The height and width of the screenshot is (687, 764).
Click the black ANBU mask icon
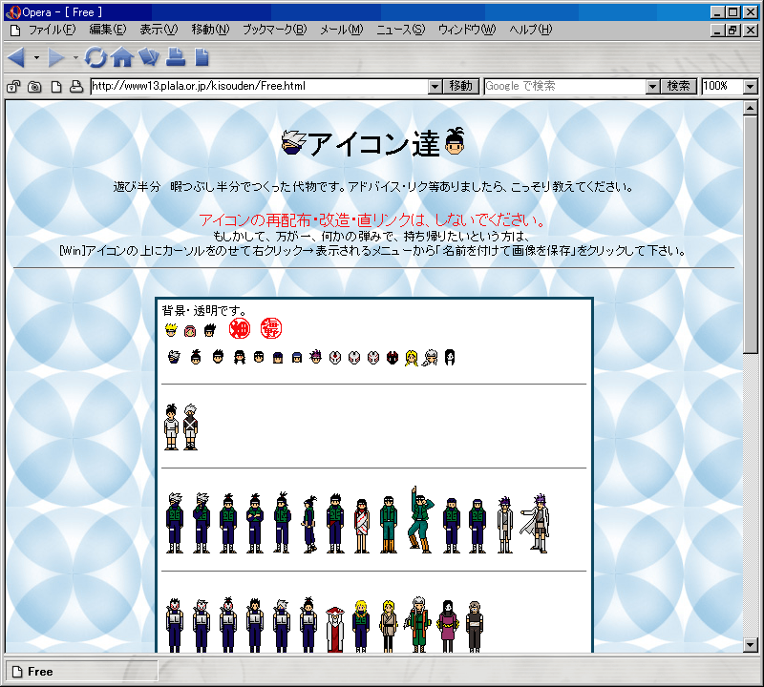pos(393,358)
